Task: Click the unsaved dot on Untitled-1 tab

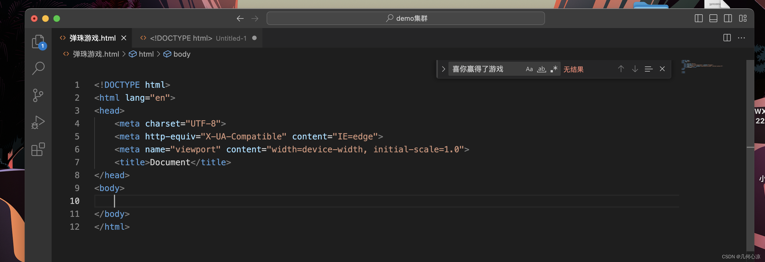Action: (254, 38)
